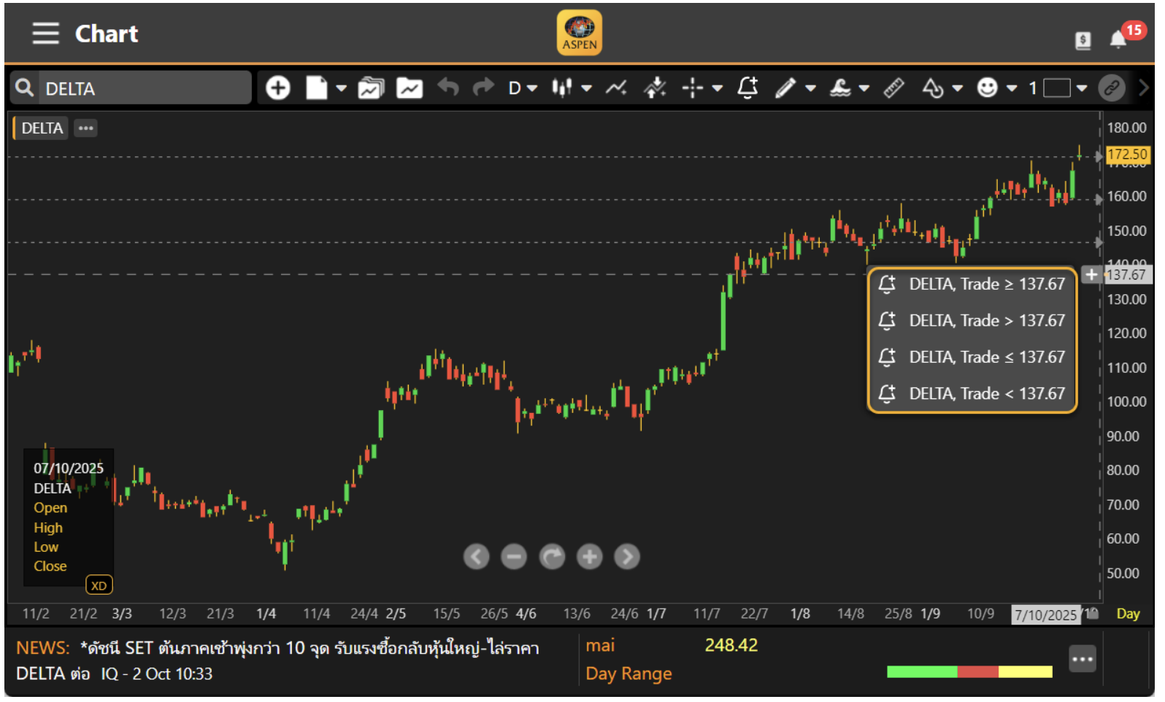Select the ruler measure tool
This screenshot has width=1165, height=702.
[893, 88]
